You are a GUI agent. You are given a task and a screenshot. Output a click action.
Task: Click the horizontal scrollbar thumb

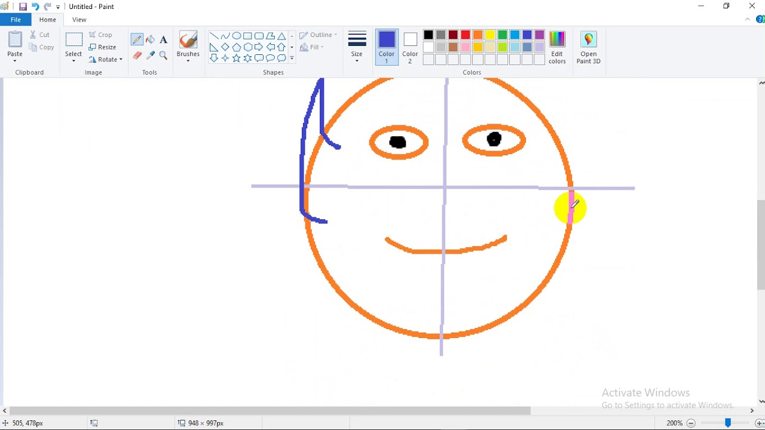(270, 411)
